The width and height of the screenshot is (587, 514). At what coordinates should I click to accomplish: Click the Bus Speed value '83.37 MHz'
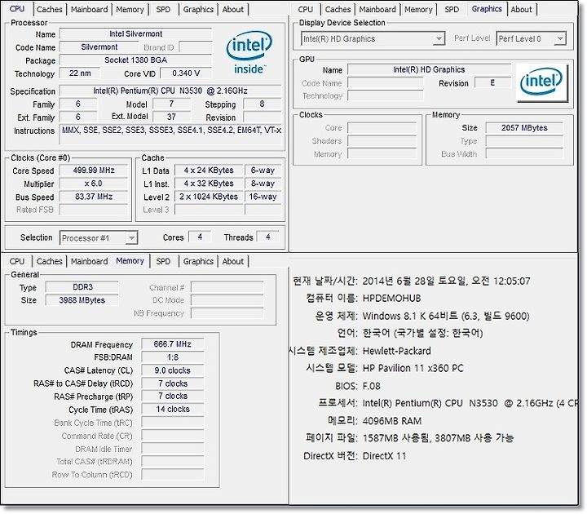[94, 197]
